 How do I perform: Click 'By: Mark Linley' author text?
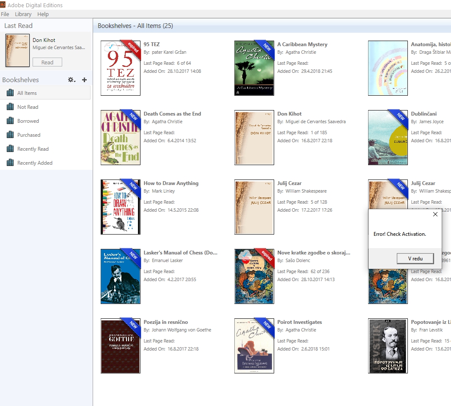pos(159,191)
